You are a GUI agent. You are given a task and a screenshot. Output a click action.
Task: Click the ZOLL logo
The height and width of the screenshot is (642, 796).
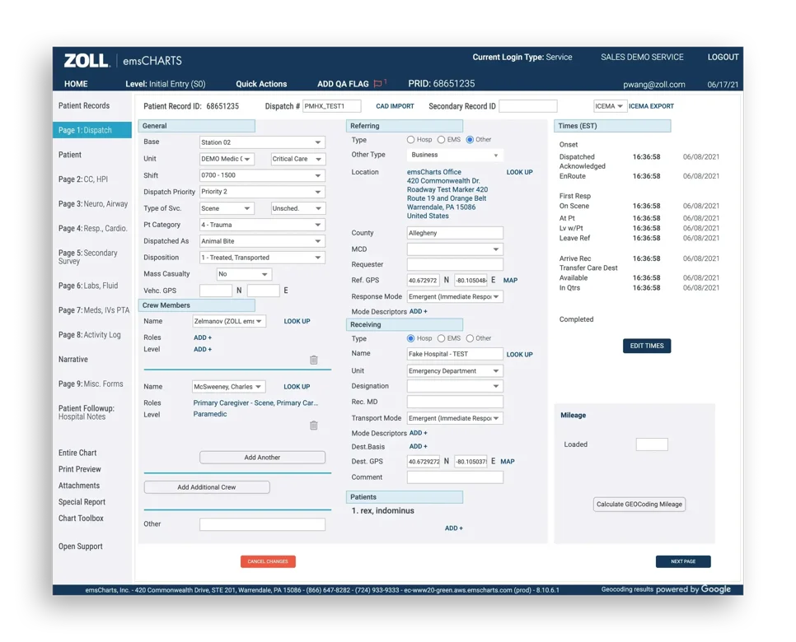coord(87,60)
